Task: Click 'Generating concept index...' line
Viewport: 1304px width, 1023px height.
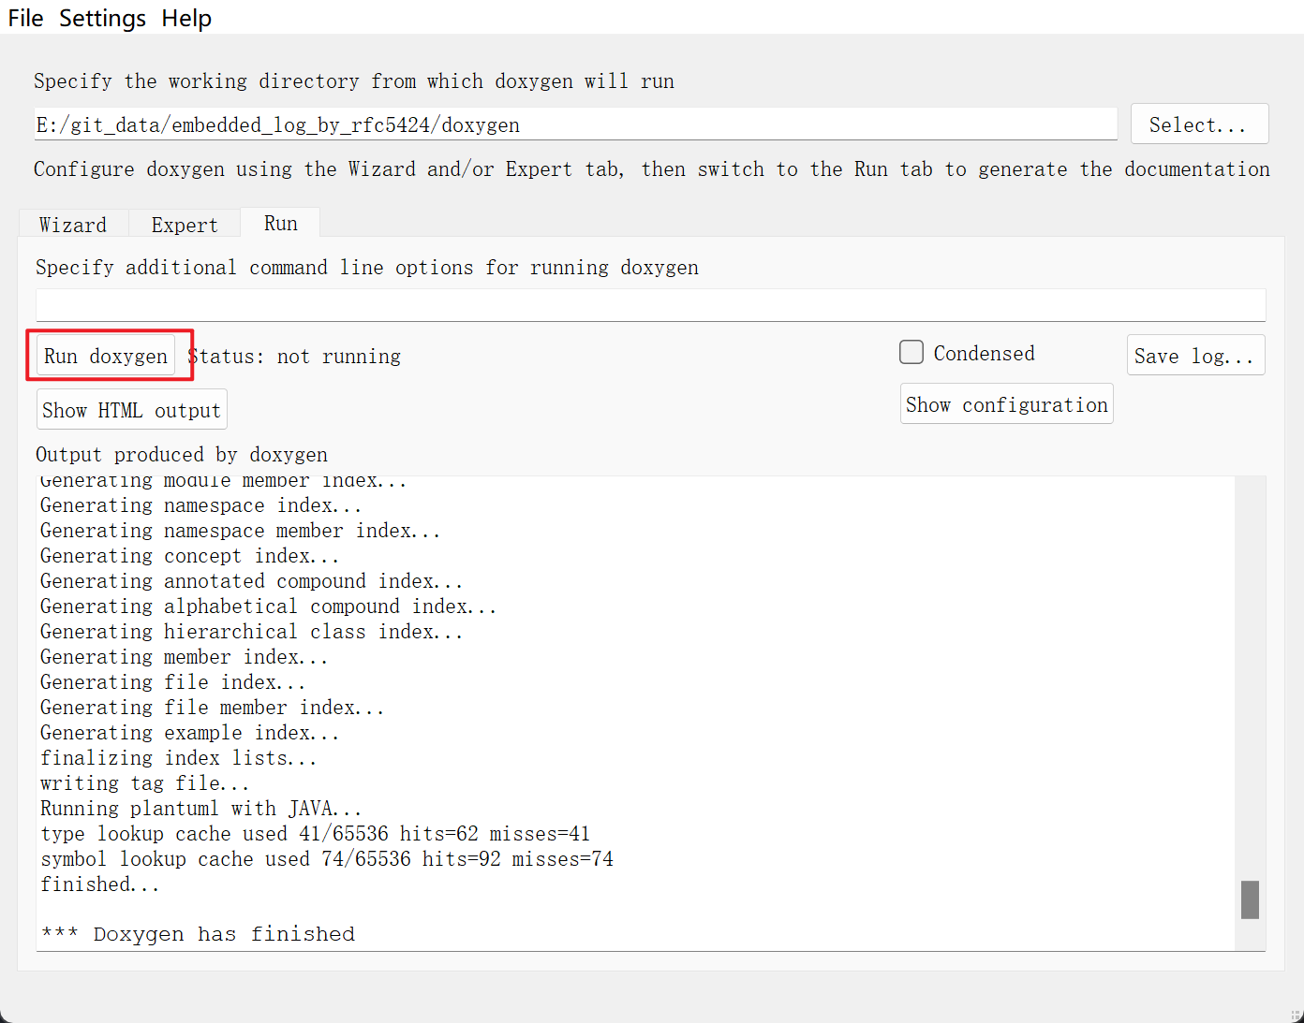Action: pyautogui.click(x=190, y=556)
